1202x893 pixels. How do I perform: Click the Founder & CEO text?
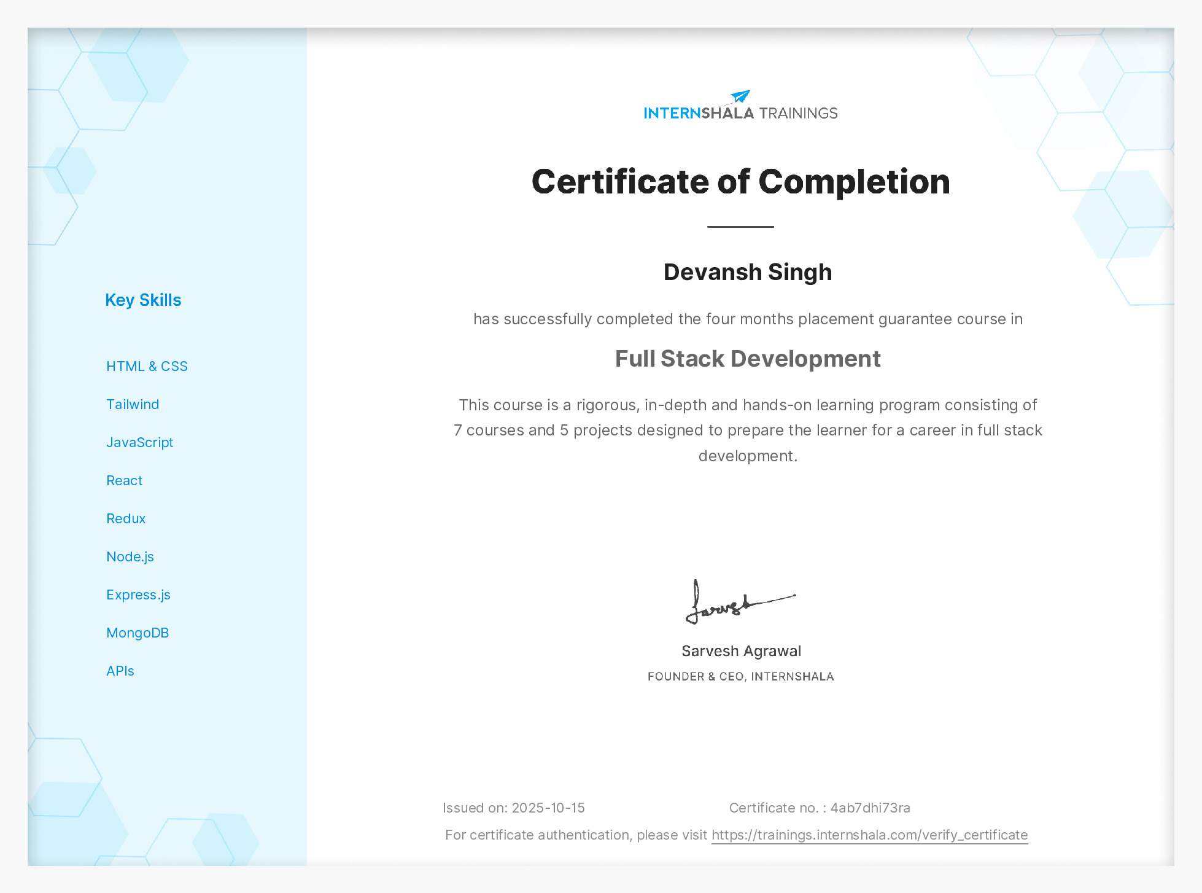pyautogui.click(x=740, y=676)
